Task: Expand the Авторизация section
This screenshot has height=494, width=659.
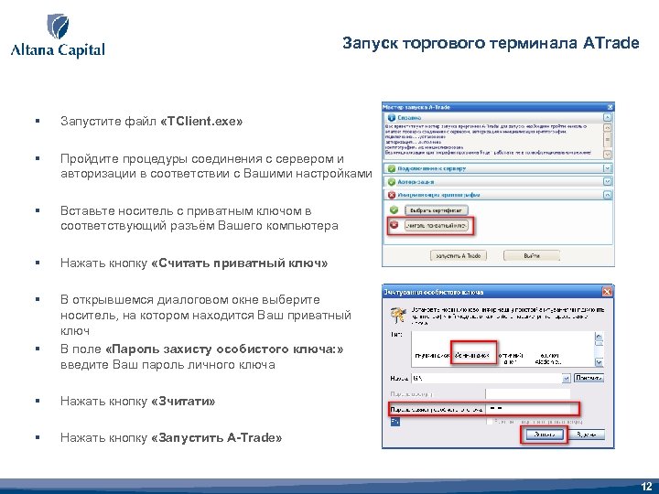Action: pos(608,181)
